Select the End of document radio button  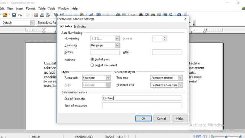click(92, 65)
